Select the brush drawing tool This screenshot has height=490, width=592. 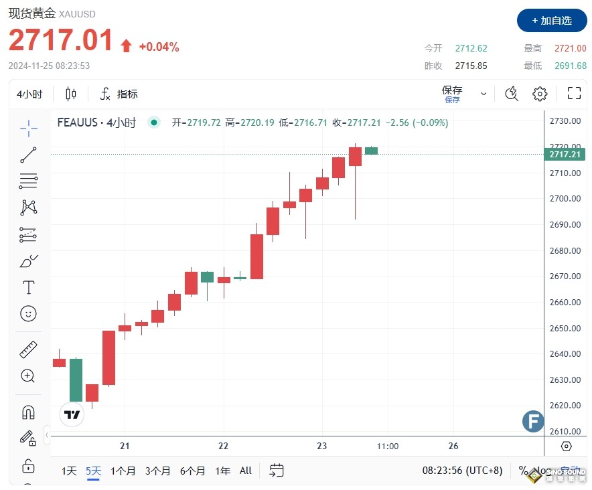(28, 261)
